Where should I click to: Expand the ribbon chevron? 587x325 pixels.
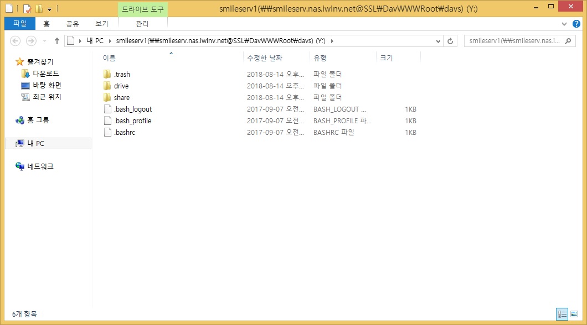point(564,24)
